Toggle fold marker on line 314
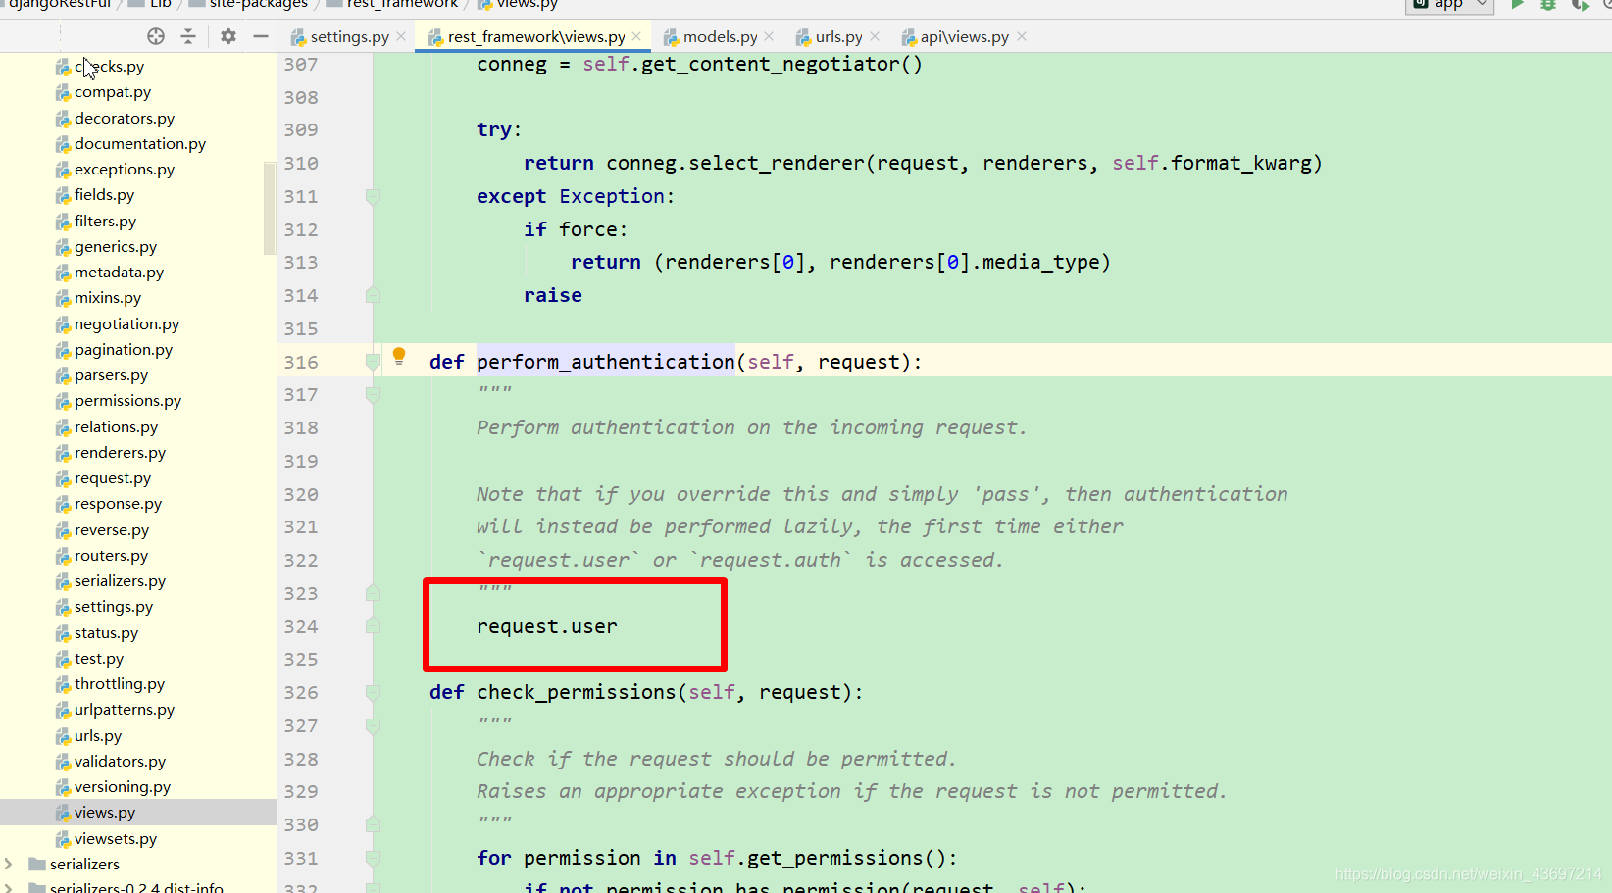 coord(373,295)
